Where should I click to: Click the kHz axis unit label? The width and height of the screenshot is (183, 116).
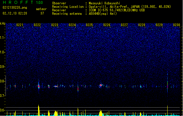coord(3,23)
